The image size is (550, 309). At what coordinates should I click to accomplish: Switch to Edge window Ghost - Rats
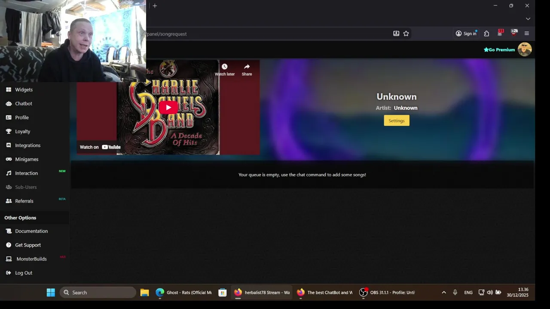184,293
